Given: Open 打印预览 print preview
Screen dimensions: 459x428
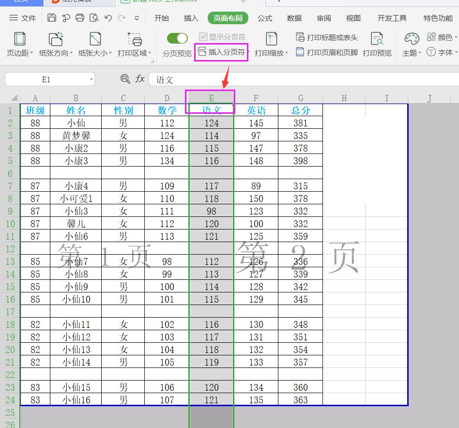Looking at the screenshot, I should [x=378, y=44].
